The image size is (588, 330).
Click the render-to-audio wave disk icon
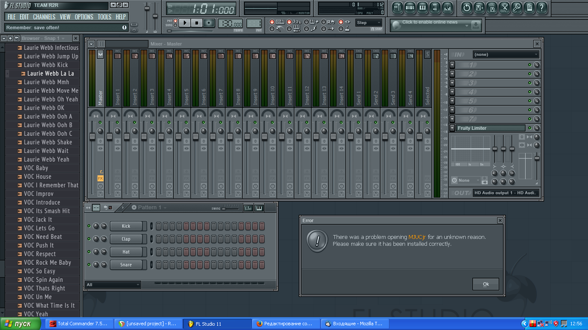[492, 7]
